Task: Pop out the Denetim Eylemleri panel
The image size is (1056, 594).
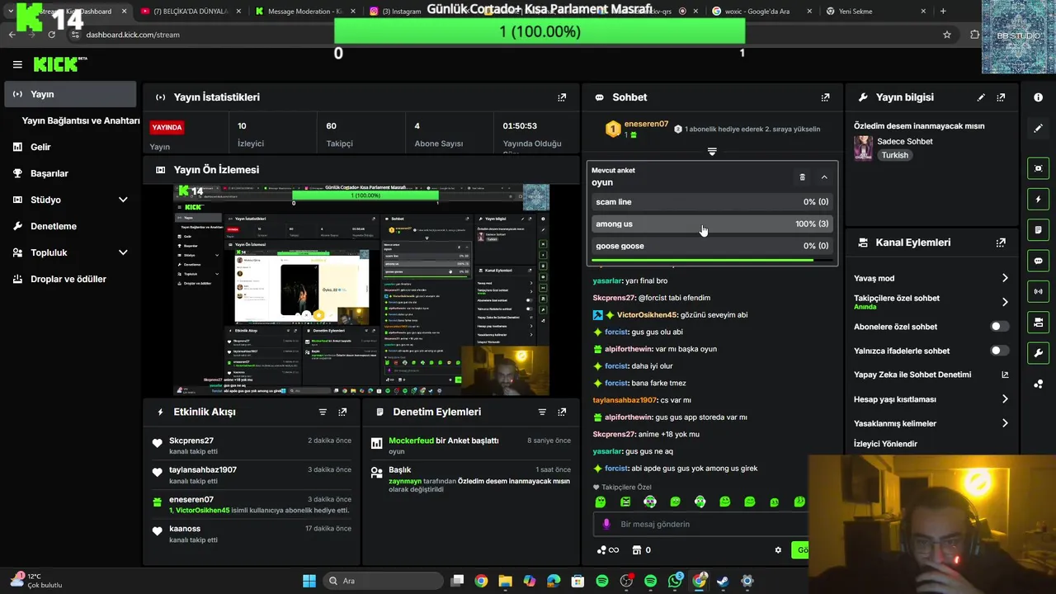Action: [562, 412]
